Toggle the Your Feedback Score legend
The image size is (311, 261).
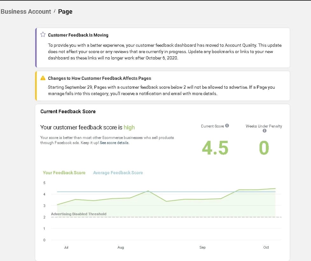(64, 173)
